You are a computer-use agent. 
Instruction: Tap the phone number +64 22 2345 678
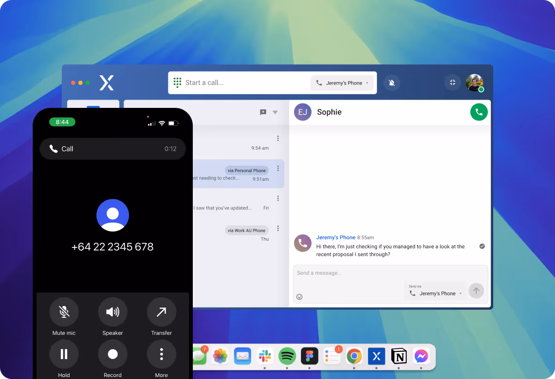pos(112,246)
